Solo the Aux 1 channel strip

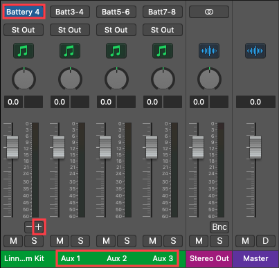[x=80, y=241]
